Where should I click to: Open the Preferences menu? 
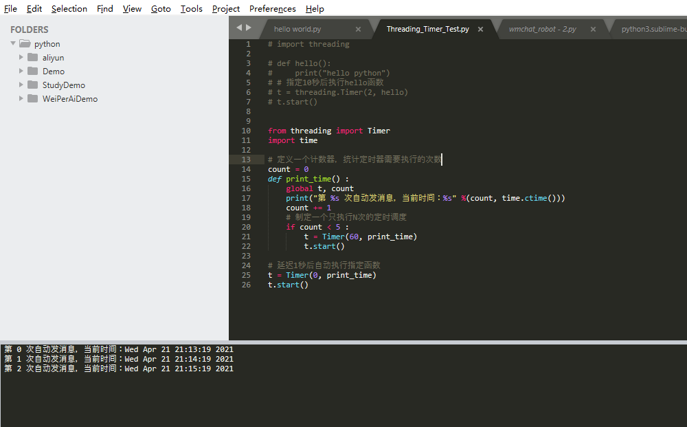point(273,9)
